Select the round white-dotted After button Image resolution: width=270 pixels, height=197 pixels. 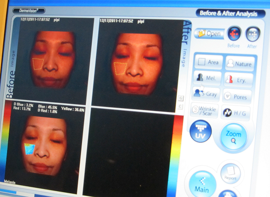point(253,34)
